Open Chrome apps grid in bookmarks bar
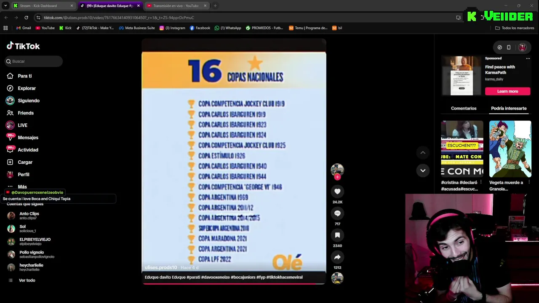539x303 pixels. pos(5,28)
